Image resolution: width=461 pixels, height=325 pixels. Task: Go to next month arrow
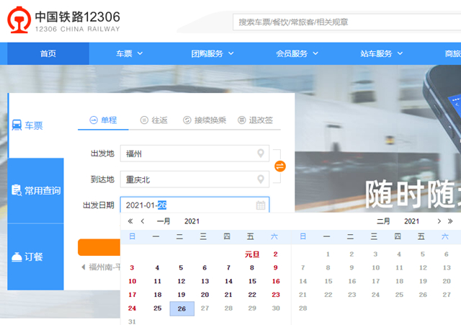click(439, 221)
